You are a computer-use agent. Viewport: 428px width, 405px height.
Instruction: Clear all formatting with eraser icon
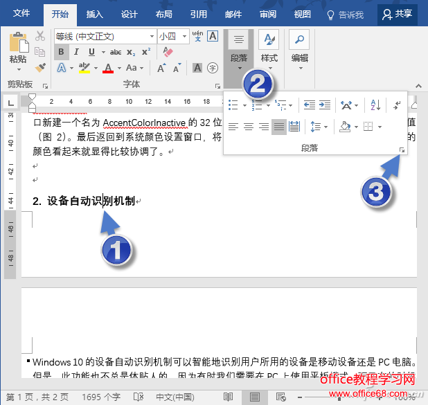coord(167,52)
